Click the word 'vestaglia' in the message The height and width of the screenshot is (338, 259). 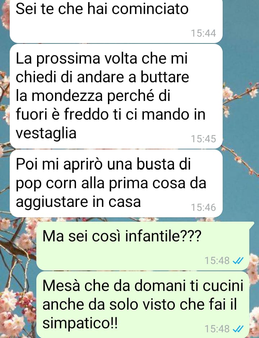(x=46, y=133)
